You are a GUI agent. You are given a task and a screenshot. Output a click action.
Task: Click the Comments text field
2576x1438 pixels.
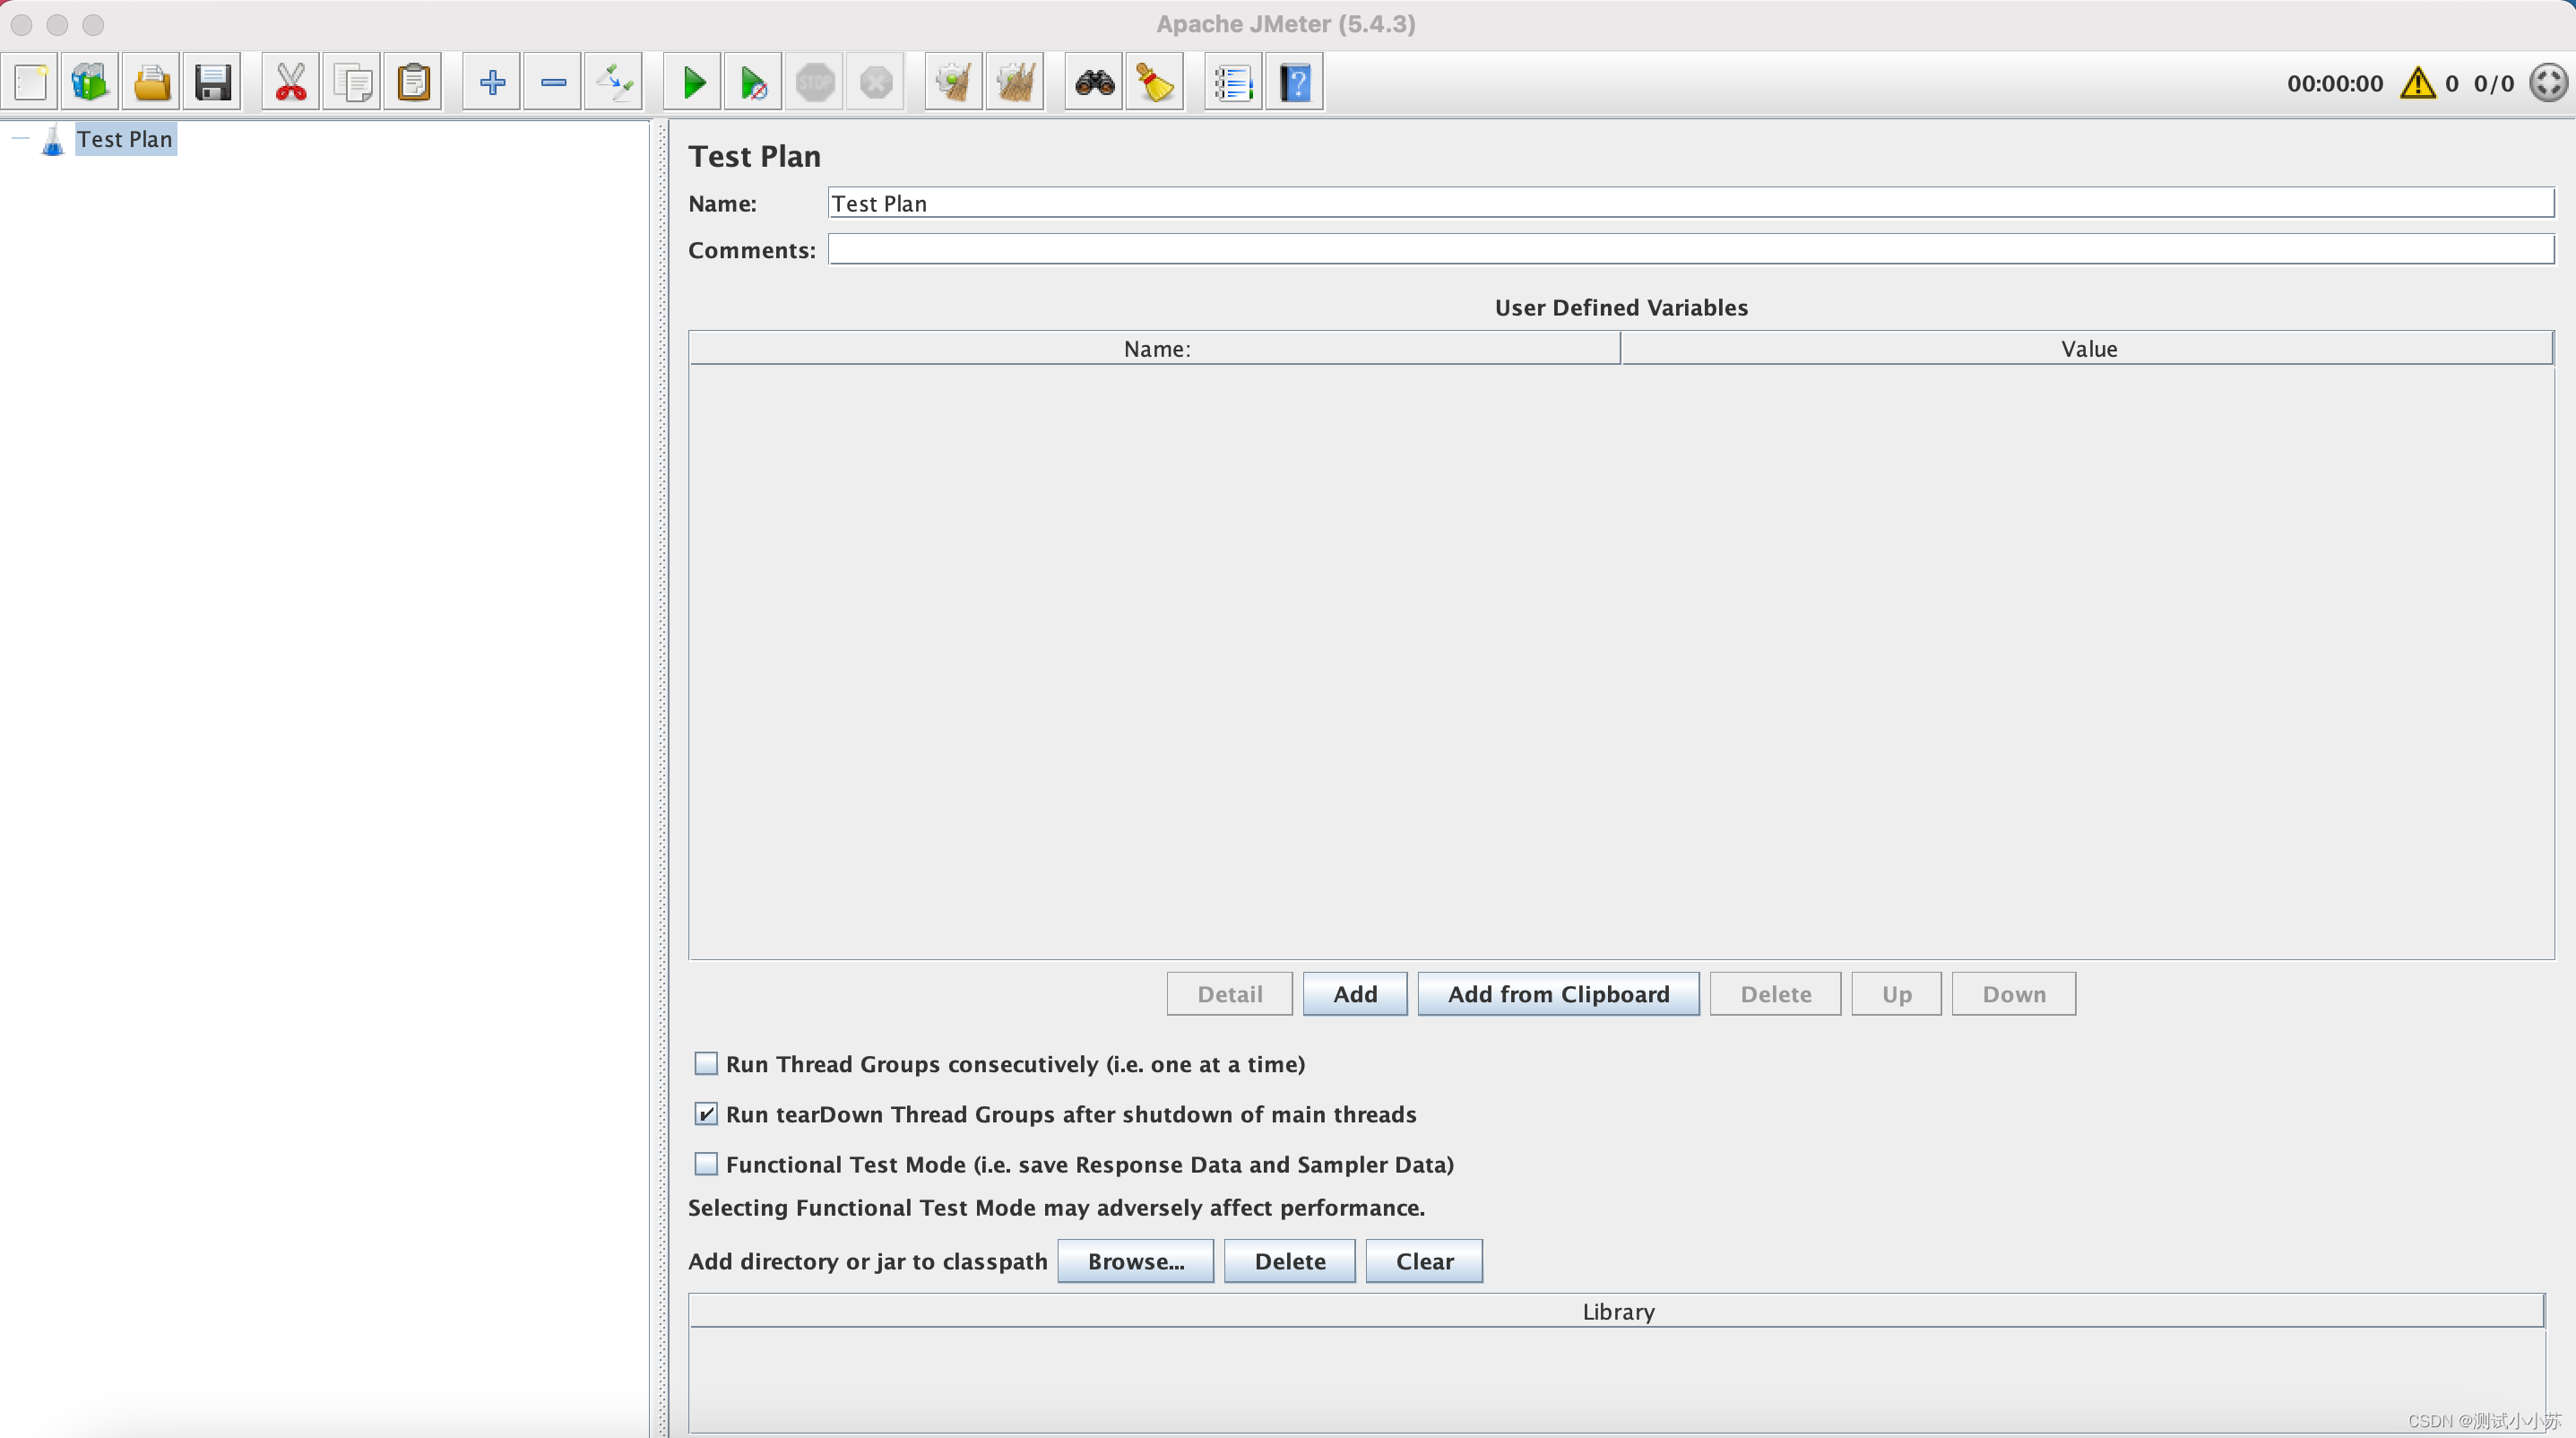point(1690,249)
